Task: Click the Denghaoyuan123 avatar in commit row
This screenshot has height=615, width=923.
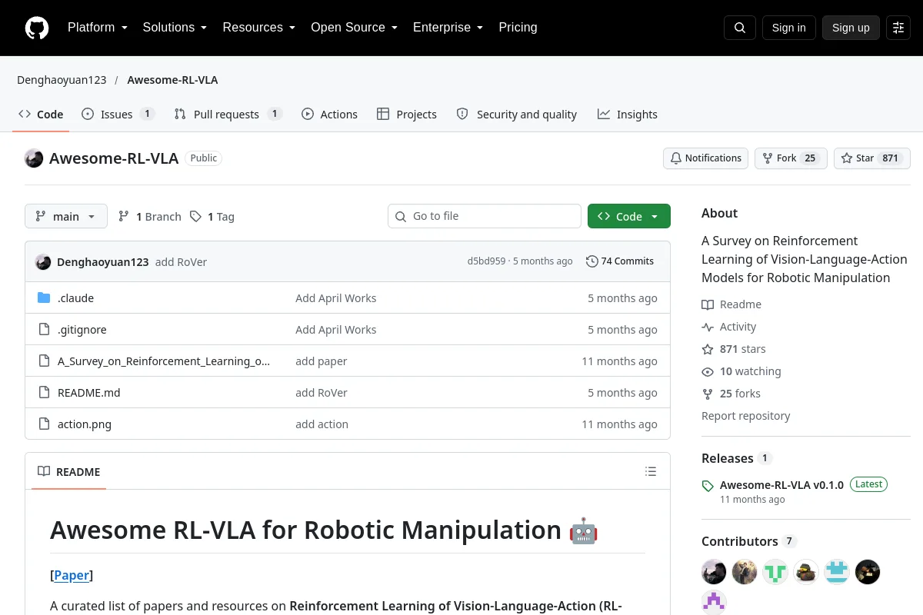Action: (43, 261)
